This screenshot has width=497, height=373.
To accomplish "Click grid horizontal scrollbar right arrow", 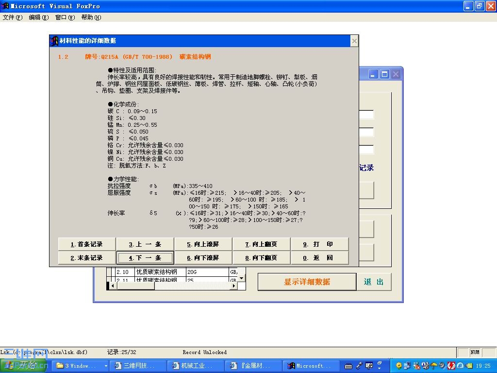I will (x=234, y=286).
